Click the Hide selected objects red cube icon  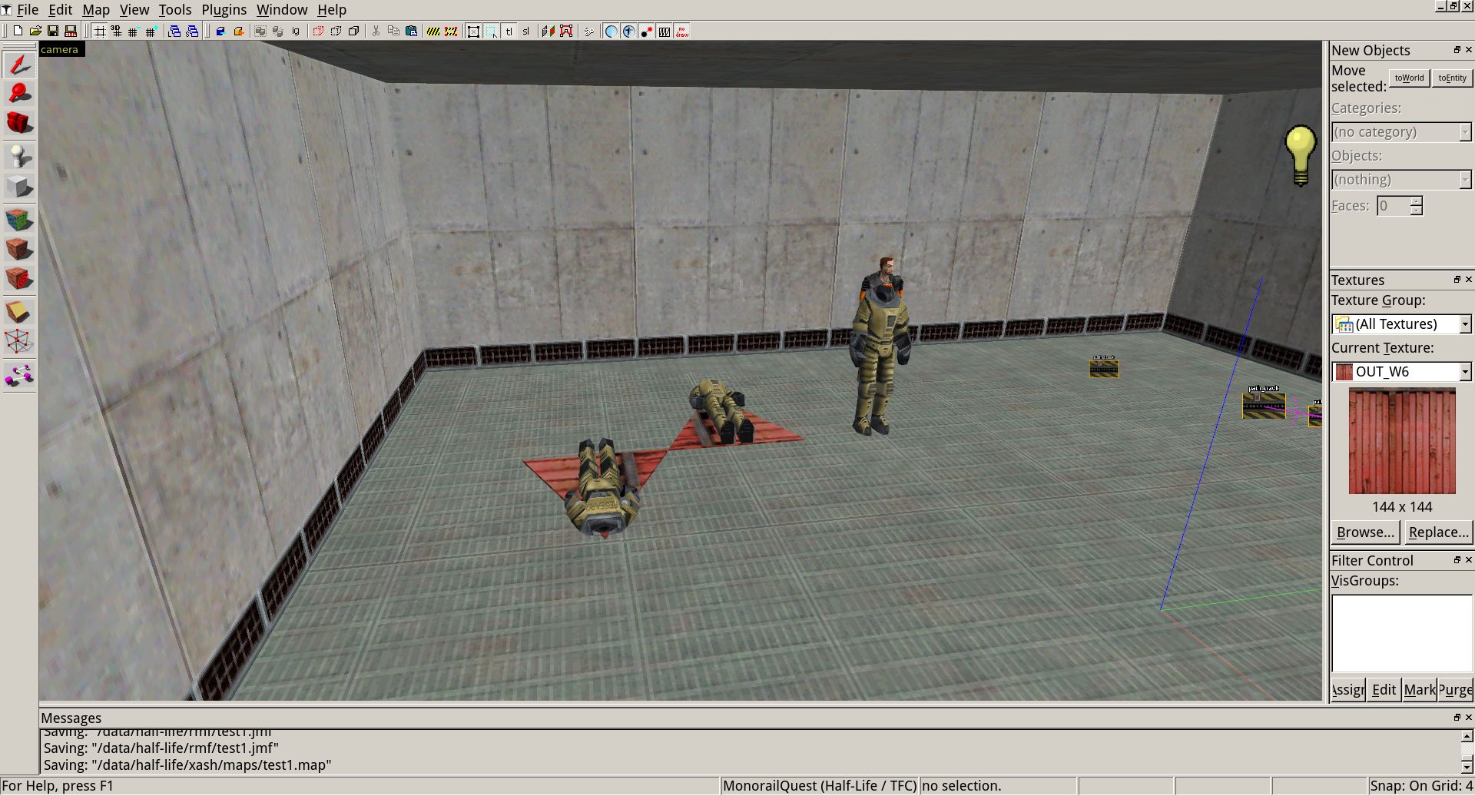coord(318,31)
